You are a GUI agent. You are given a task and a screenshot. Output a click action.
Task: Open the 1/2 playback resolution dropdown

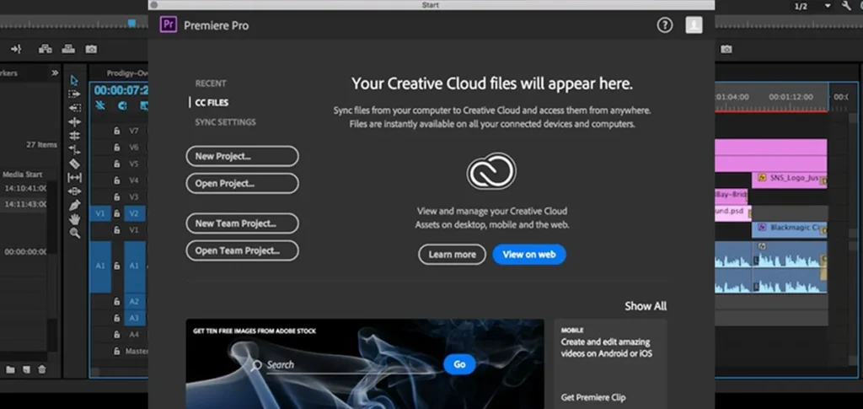click(x=812, y=6)
